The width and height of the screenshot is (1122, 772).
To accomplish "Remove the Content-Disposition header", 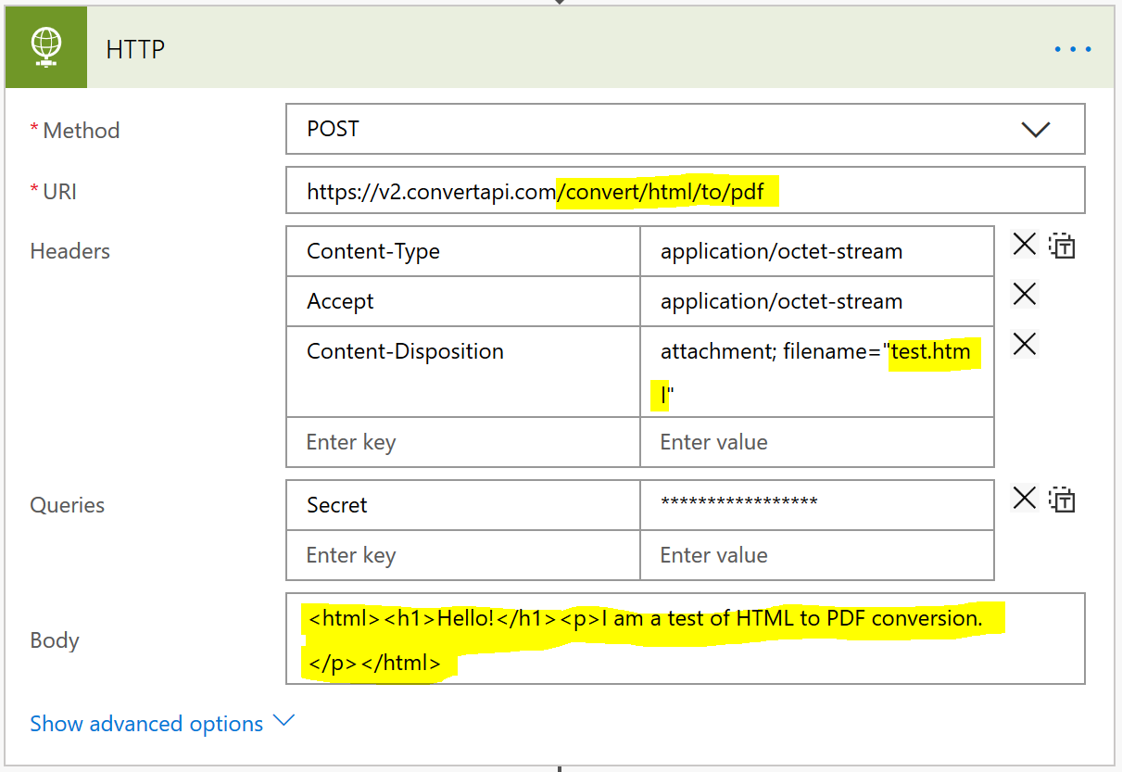I will click(1024, 344).
